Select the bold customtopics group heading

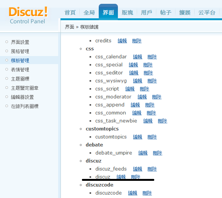(x=102, y=129)
